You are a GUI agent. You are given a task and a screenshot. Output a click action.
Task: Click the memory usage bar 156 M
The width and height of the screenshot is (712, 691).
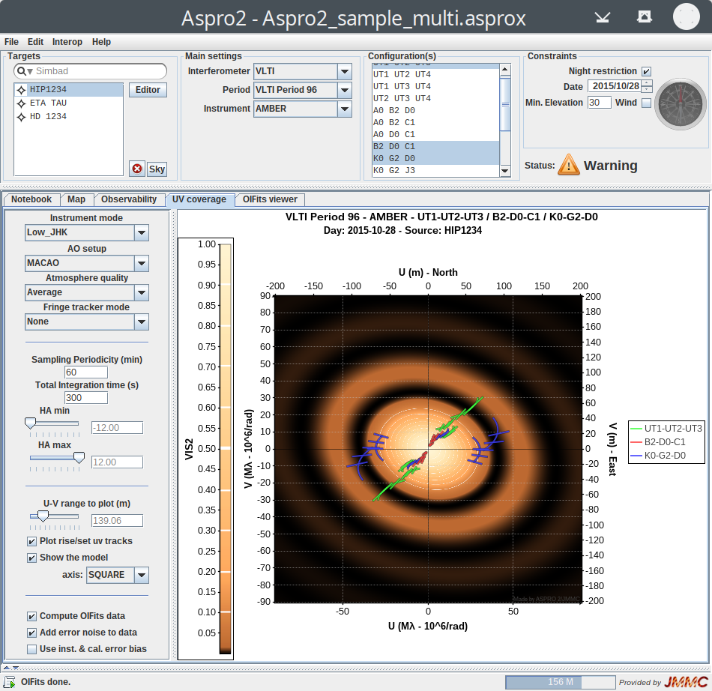[561, 682]
